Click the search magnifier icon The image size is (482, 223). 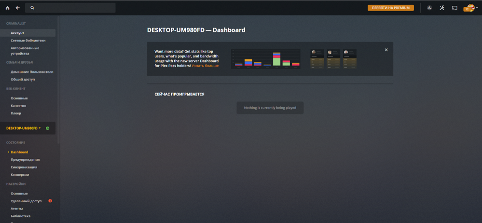pos(32,8)
